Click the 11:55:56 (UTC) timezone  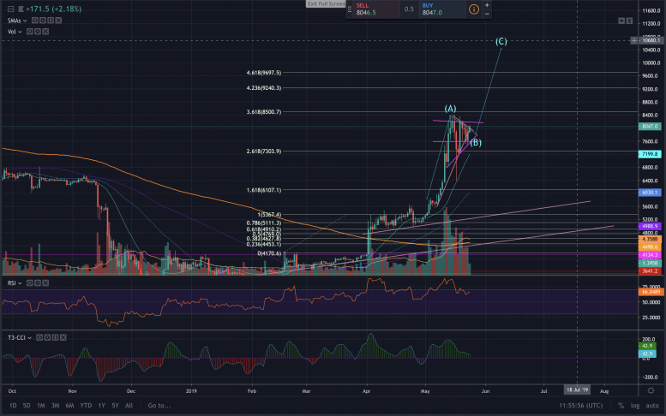(580, 406)
